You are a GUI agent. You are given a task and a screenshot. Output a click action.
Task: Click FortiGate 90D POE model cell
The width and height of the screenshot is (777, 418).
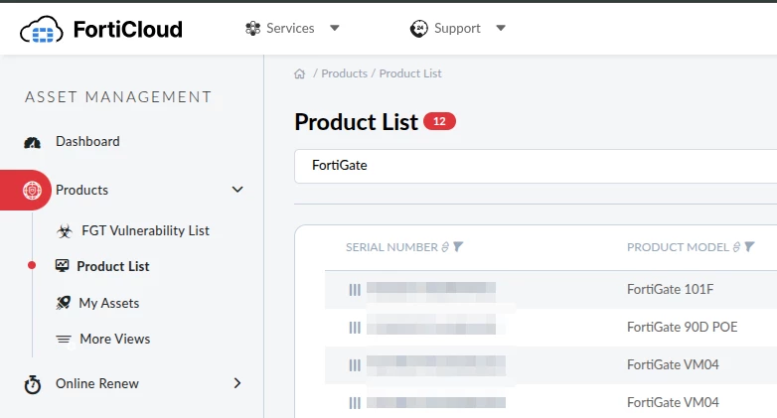click(683, 327)
